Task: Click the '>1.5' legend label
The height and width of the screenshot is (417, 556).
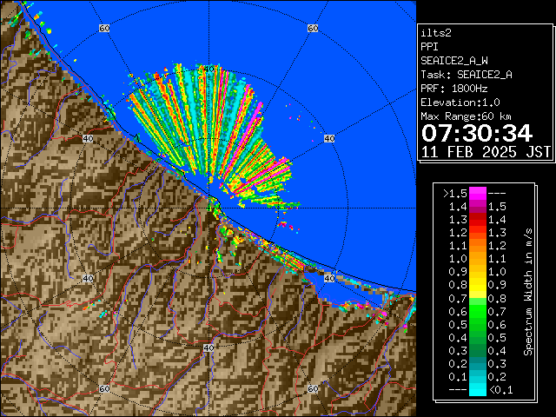Action: coord(455,194)
